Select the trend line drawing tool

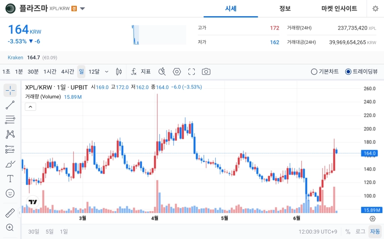tap(10, 105)
